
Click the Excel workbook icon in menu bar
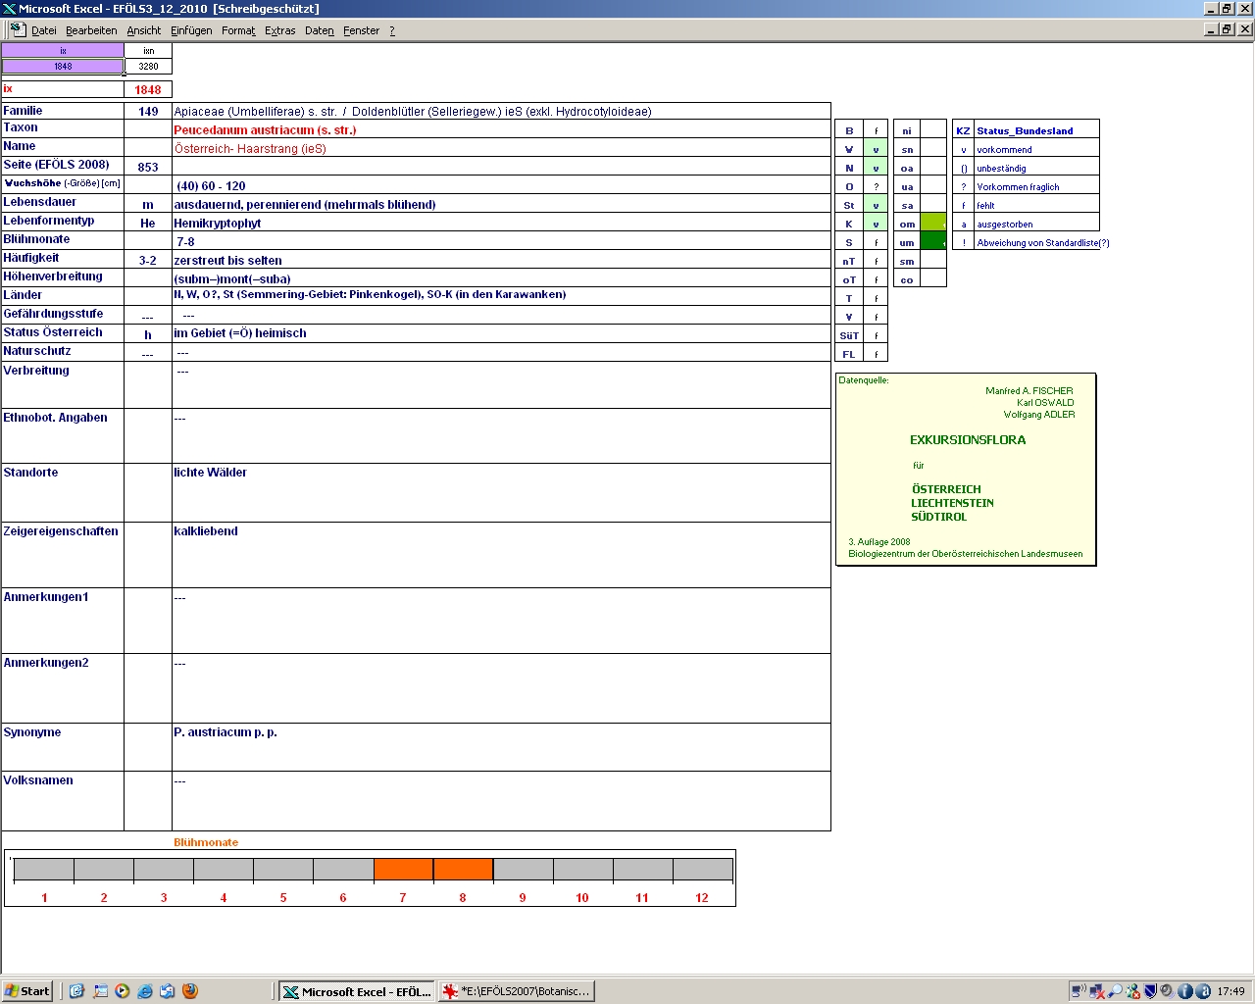tap(18, 30)
